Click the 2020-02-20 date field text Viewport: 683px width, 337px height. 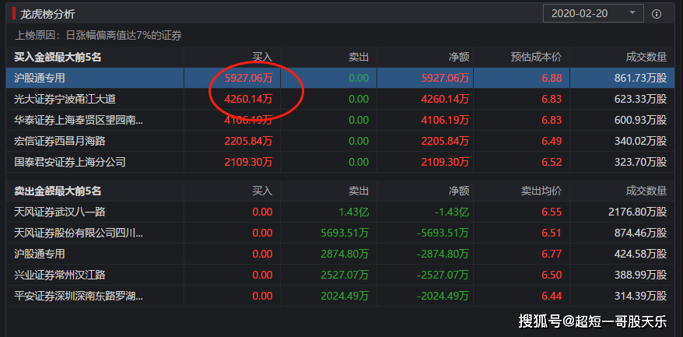tap(582, 13)
